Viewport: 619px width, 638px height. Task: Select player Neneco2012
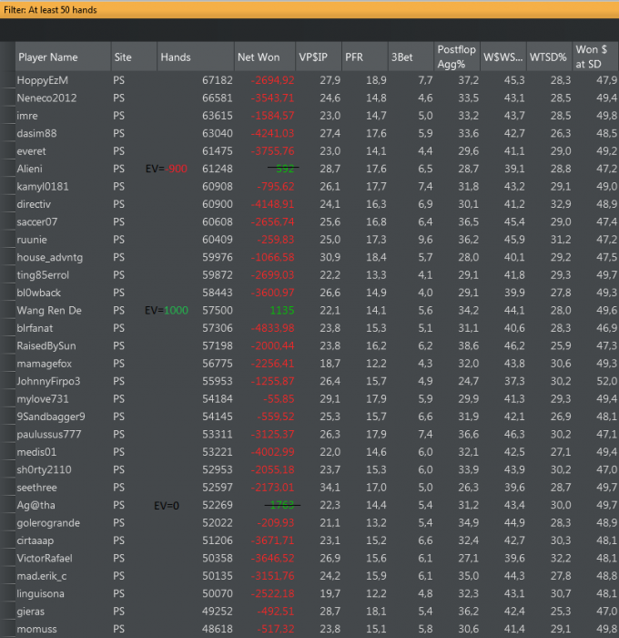tap(46, 98)
